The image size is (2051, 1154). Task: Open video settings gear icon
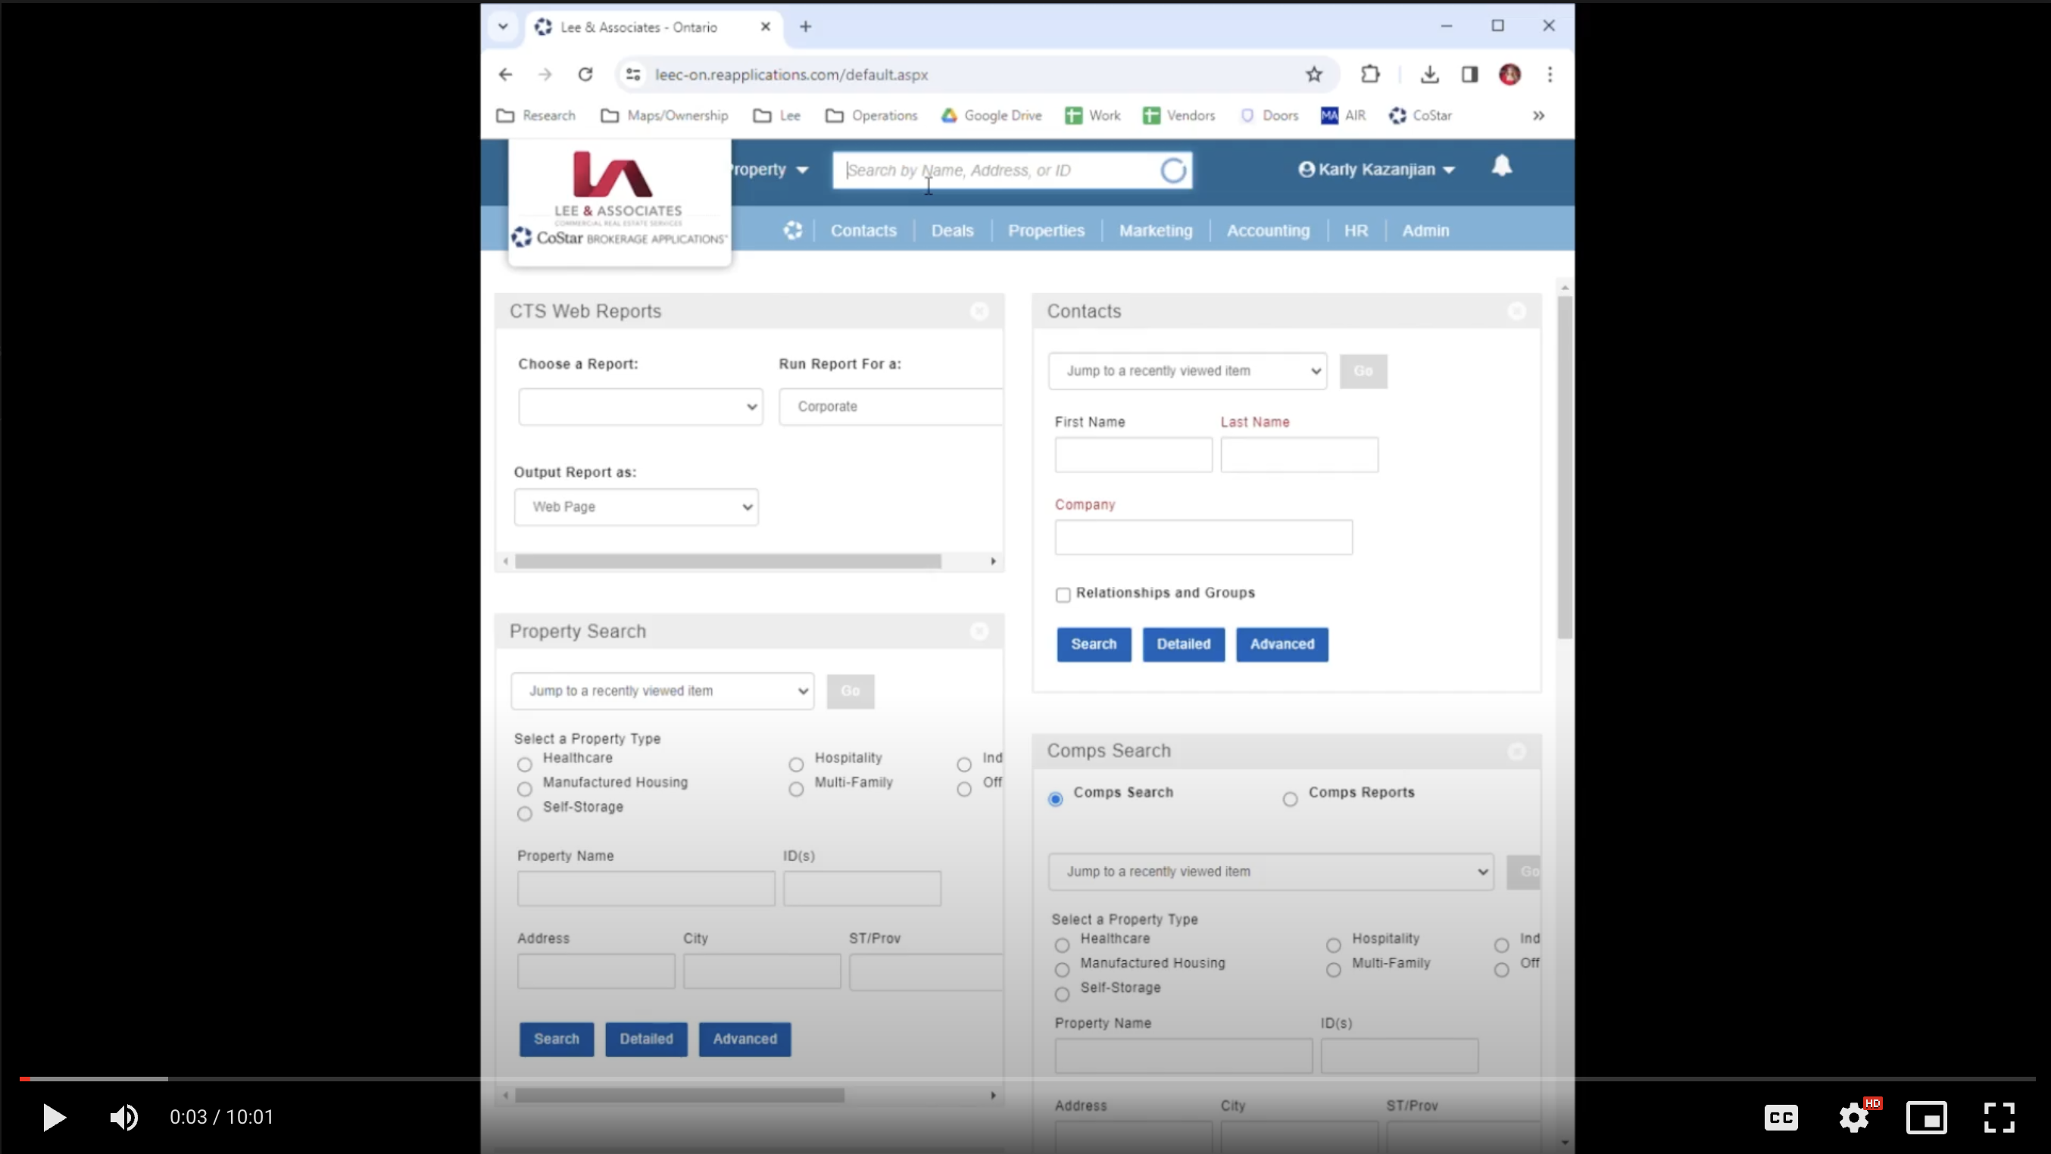pyautogui.click(x=1853, y=1117)
